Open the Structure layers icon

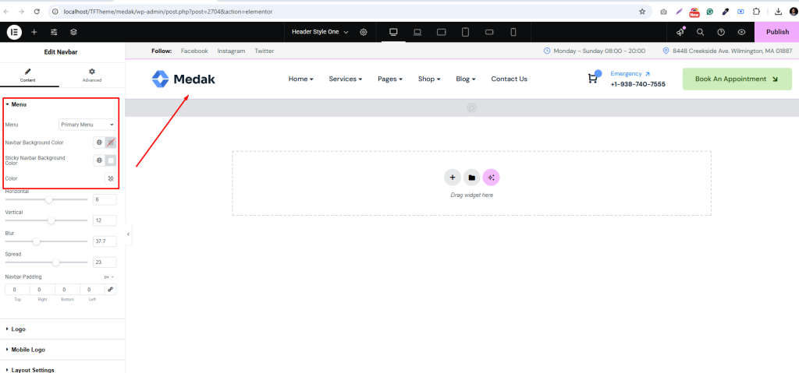[x=73, y=32]
